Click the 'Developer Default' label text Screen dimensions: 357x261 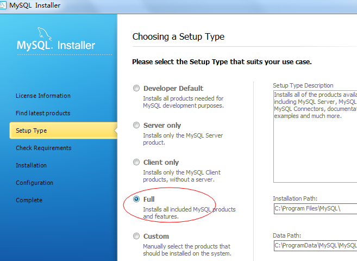pyautogui.click(x=173, y=89)
